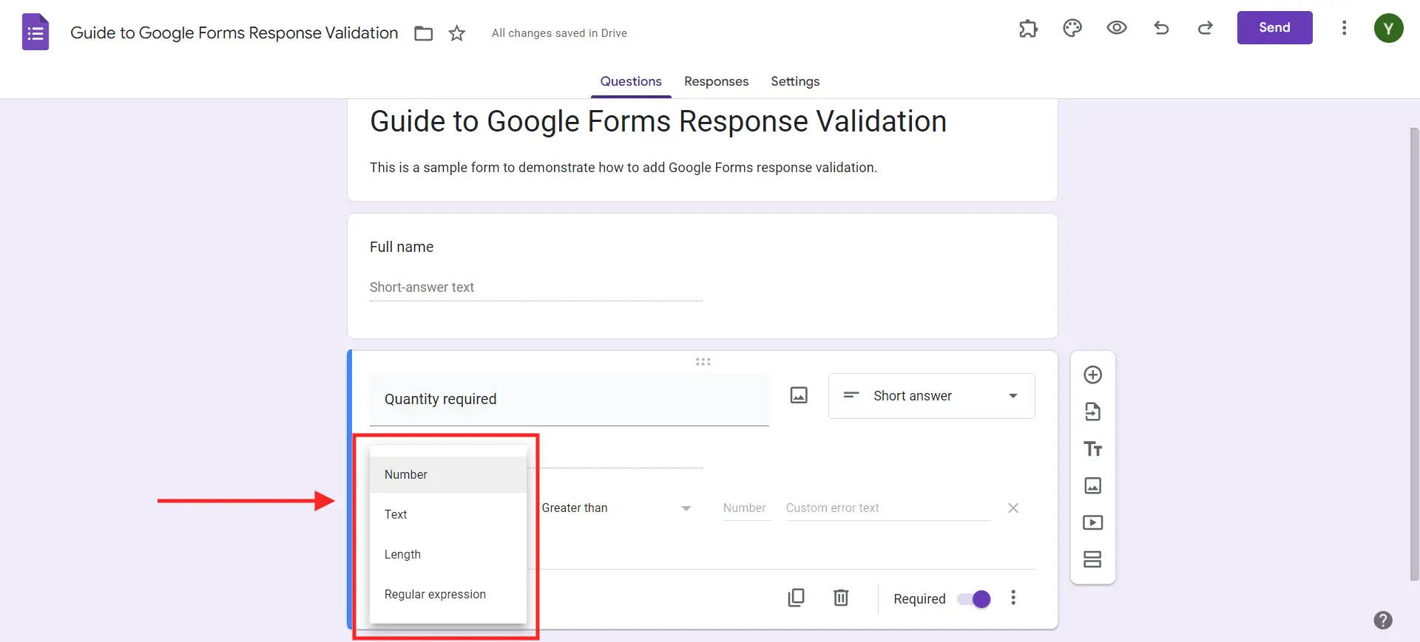Switch to the Questions tab
The width and height of the screenshot is (1420, 642).
[631, 81]
